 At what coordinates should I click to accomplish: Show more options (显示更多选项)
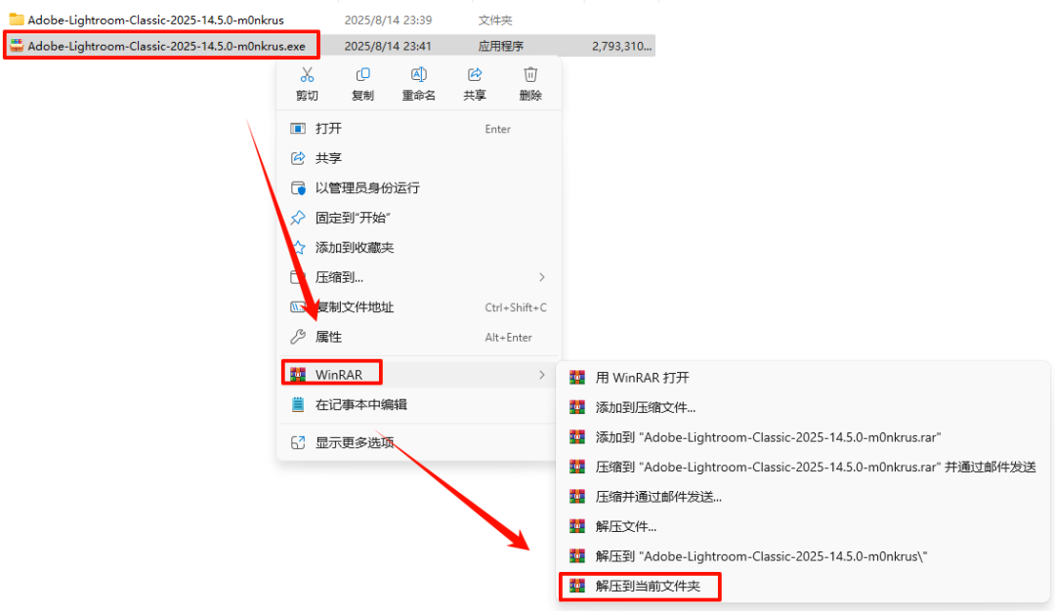[418, 442]
